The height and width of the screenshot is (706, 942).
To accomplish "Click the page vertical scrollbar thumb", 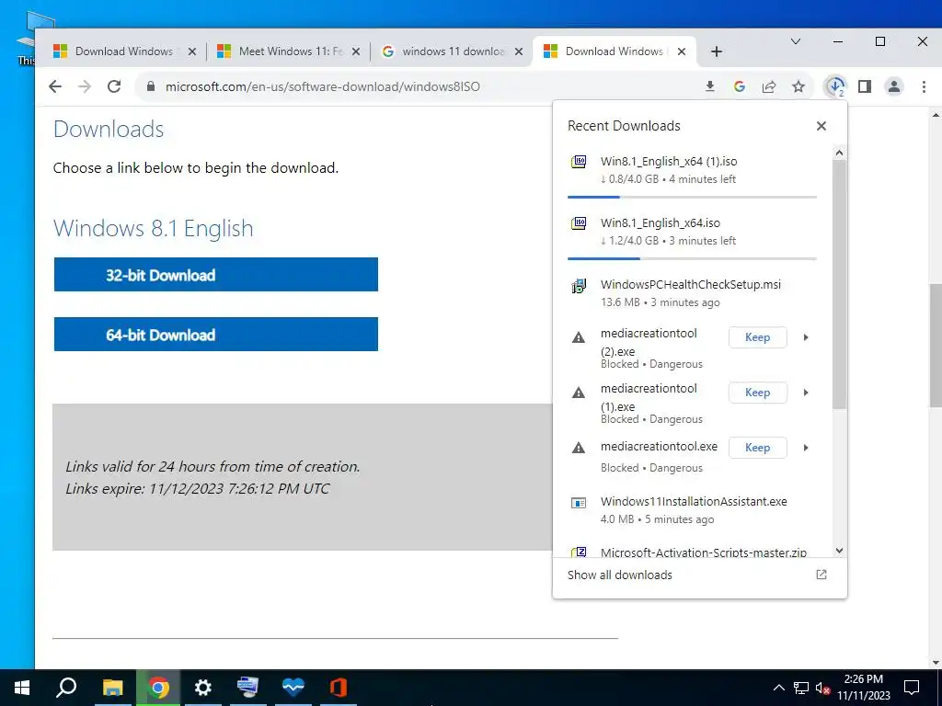I will pos(936,346).
